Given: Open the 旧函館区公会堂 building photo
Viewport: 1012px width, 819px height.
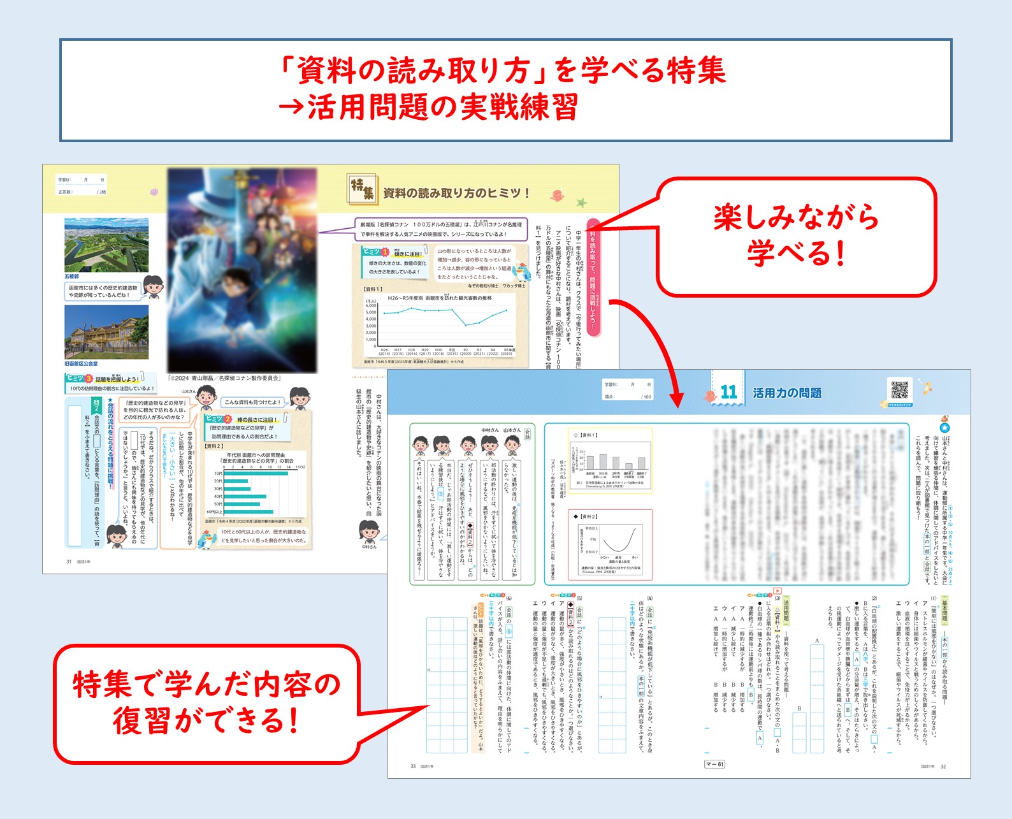Looking at the screenshot, I should pos(106,332).
